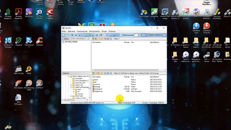Collapse the Ориг-е образы лиц. tree node
Screen dimensions: 231x130
point(68,76)
